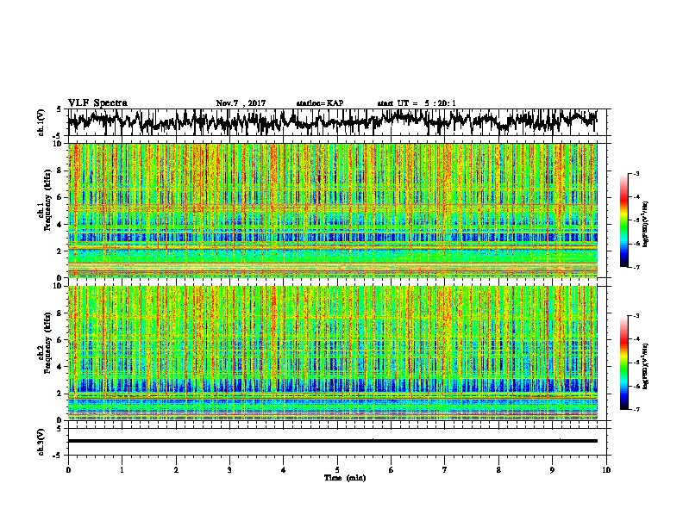Click the "Time (min)" axis label
This screenshot has height=527, width=683.
click(345, 478)
